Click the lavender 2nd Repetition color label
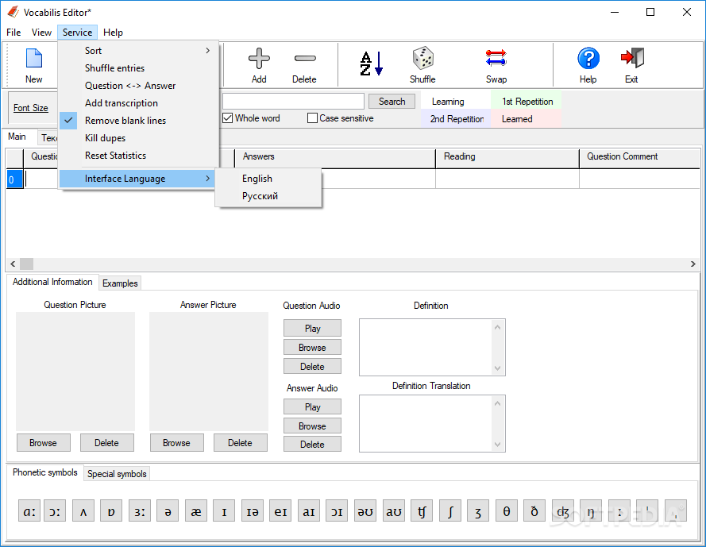This screenshot has width=706, height=547. pyautogui.click(x=456, y=119)
